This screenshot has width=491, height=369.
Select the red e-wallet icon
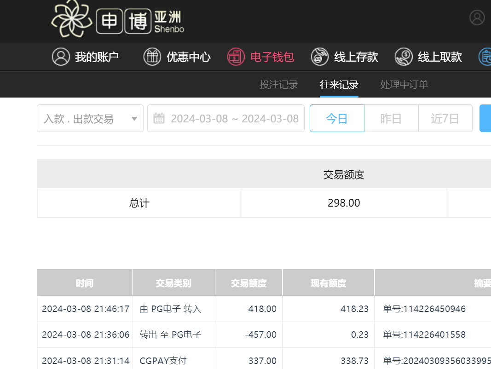coord(236,57)
